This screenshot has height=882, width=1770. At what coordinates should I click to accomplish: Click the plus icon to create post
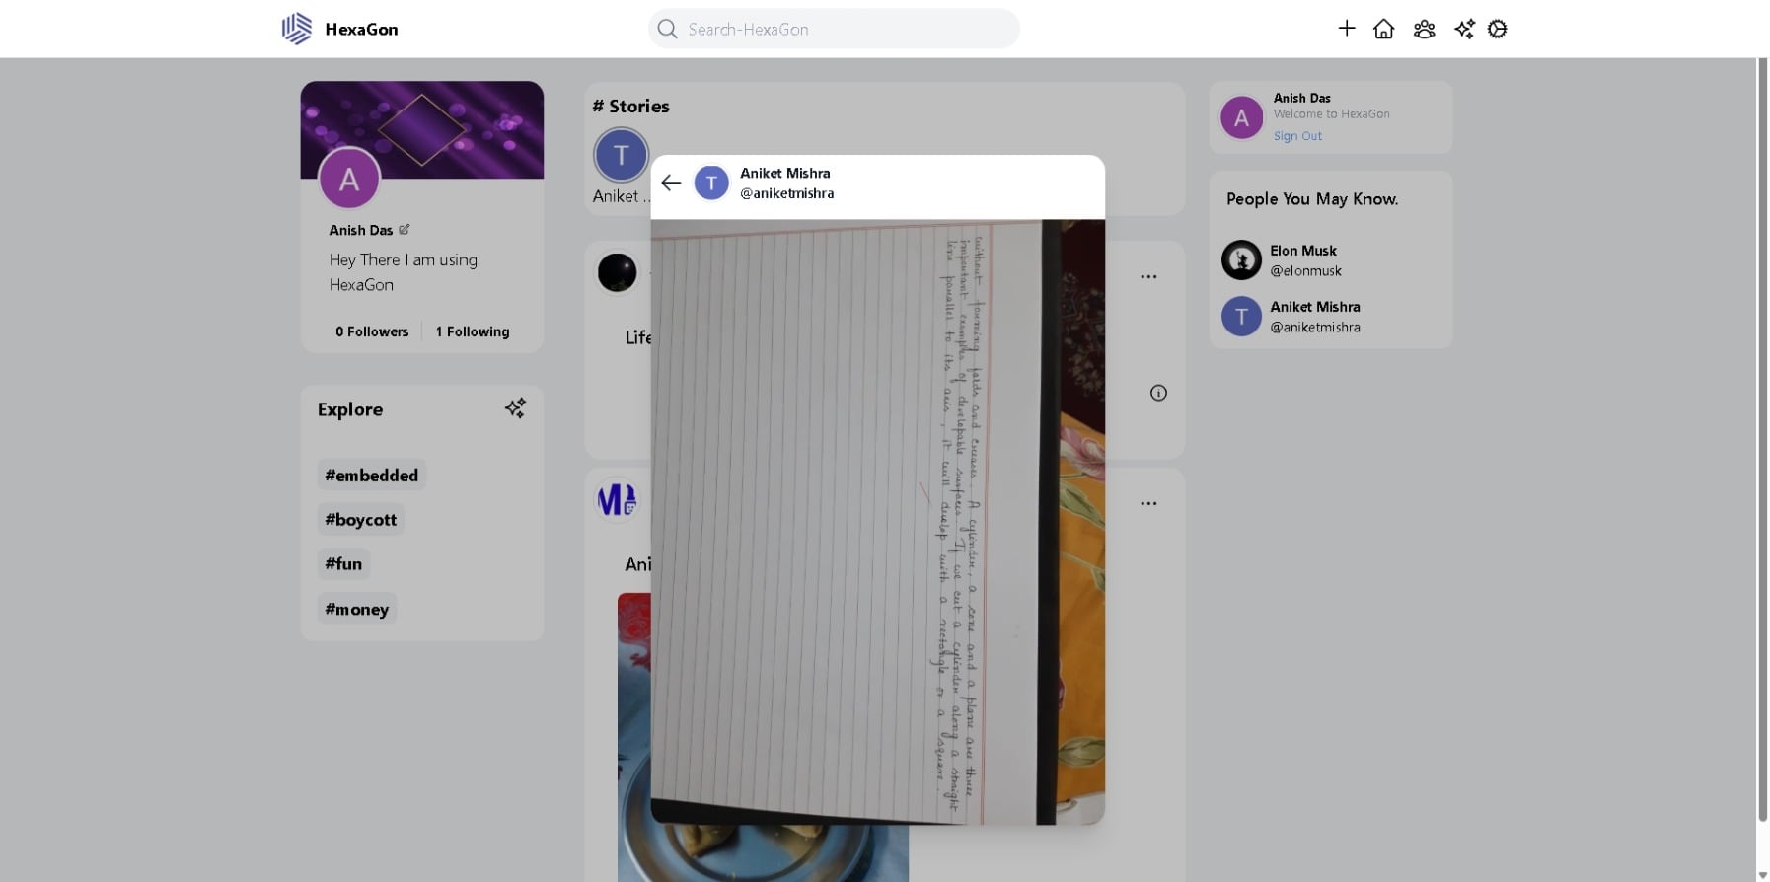(1346, 29)
